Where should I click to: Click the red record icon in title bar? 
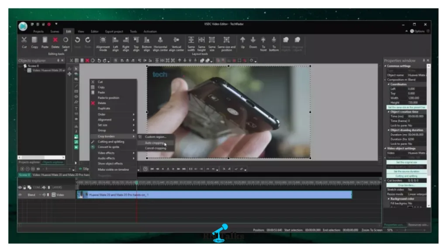(x=49, y=24)
